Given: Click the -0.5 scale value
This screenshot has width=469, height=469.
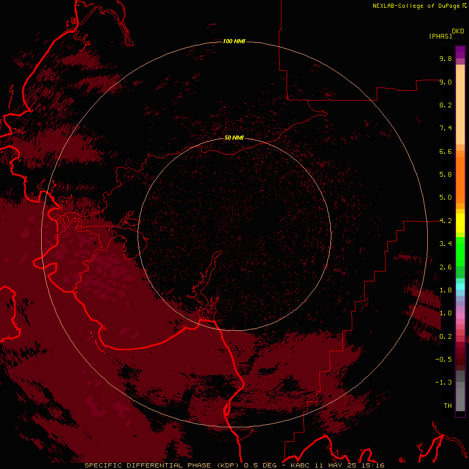Looking at the screenshot, I should tap(443, 360).
